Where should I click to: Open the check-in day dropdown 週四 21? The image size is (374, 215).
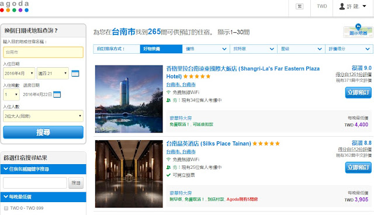(53, 73)
